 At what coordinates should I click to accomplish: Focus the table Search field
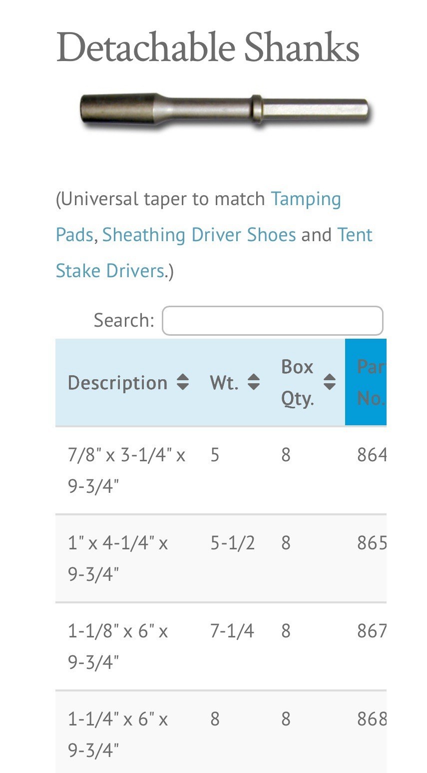click(x=273, y=321)
